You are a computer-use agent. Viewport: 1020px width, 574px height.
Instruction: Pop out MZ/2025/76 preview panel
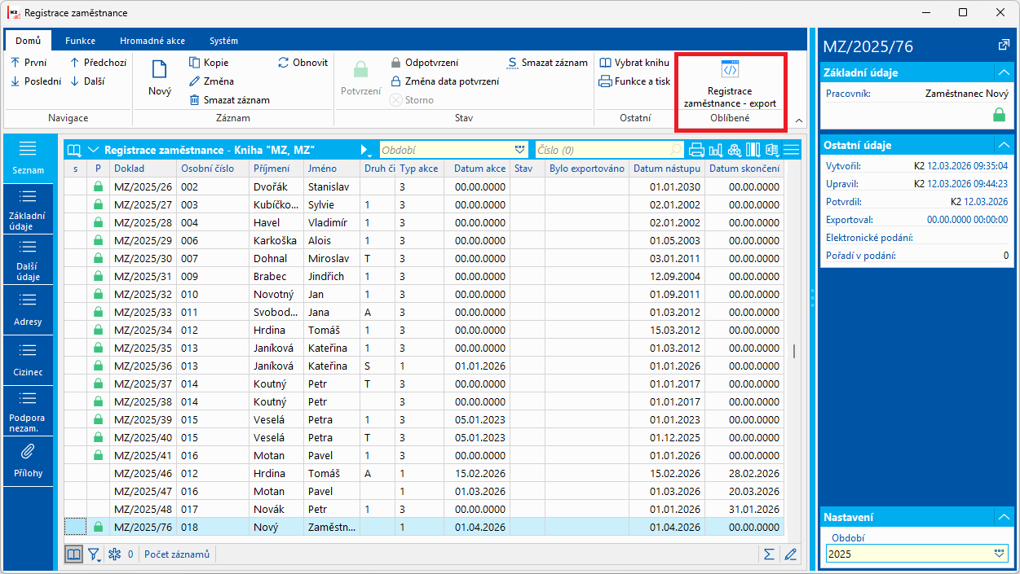[1003, 45]
